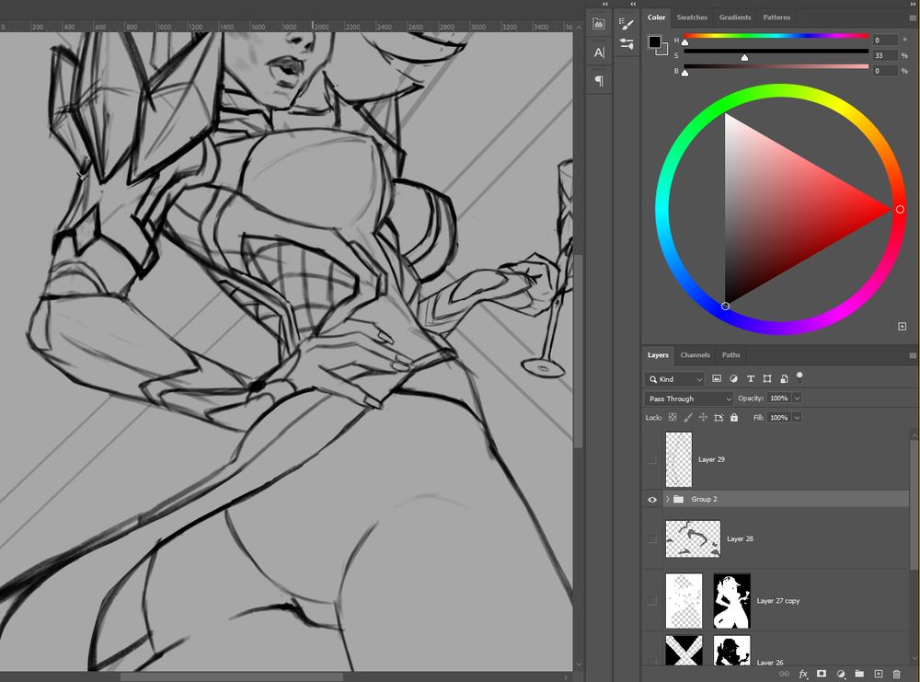Open the Paragraph panel icon
This screenshot has height=682, width=920.
click(599, 80)
